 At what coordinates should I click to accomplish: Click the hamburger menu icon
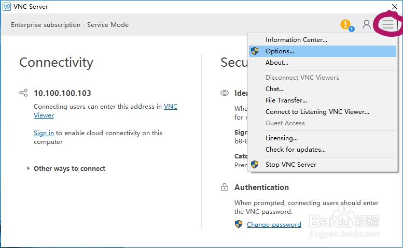(387, 24)
